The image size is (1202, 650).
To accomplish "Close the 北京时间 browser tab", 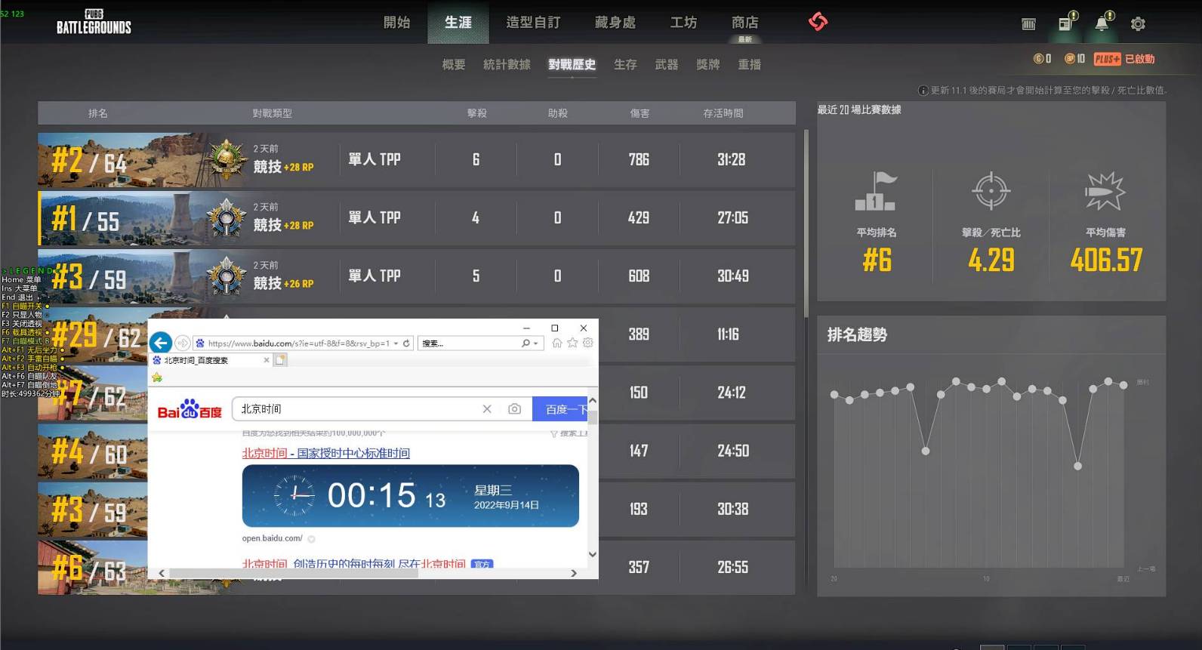I will (x=266, y=360).
